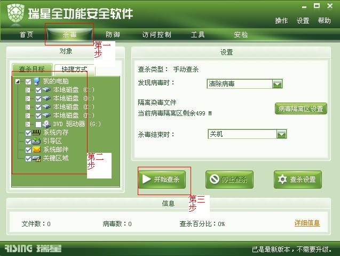The height and width of the screenshot is (256, 340).
Task: Click the 我的电脑 tree label
Action: click(x=56, y=81)
